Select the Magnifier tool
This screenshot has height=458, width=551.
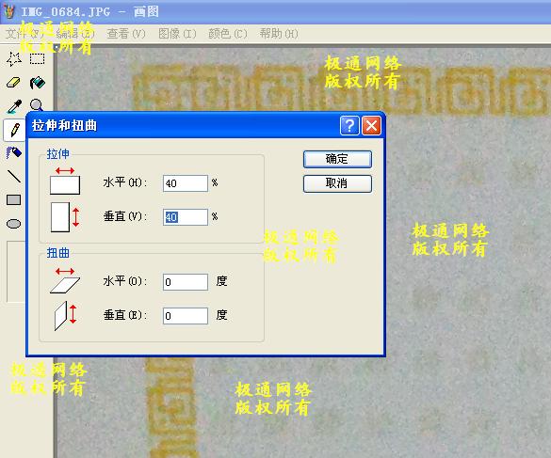(x=37, y=105)
